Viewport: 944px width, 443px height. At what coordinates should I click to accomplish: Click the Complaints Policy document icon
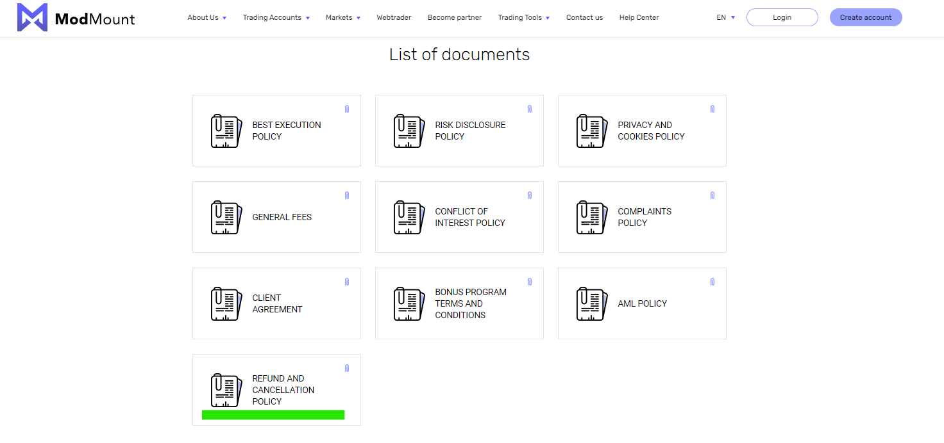click(x=593, y=217)
